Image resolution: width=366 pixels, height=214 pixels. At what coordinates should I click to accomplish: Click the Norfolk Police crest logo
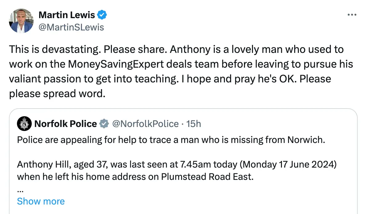pyautogui.click(x=24, y=124)
